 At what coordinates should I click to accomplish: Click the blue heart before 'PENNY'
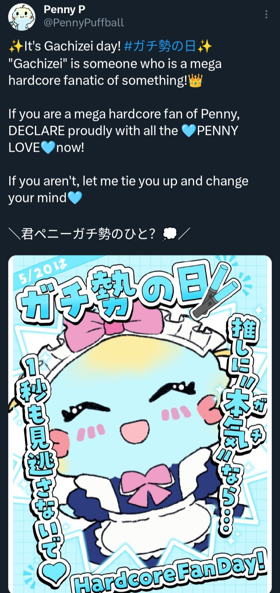click(x=189, y=131)
